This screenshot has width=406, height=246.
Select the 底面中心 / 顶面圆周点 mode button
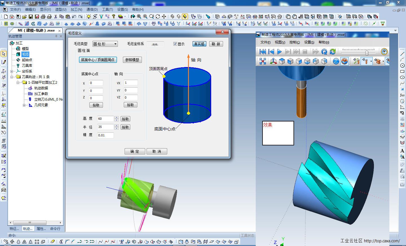click(x=98, y=60)
